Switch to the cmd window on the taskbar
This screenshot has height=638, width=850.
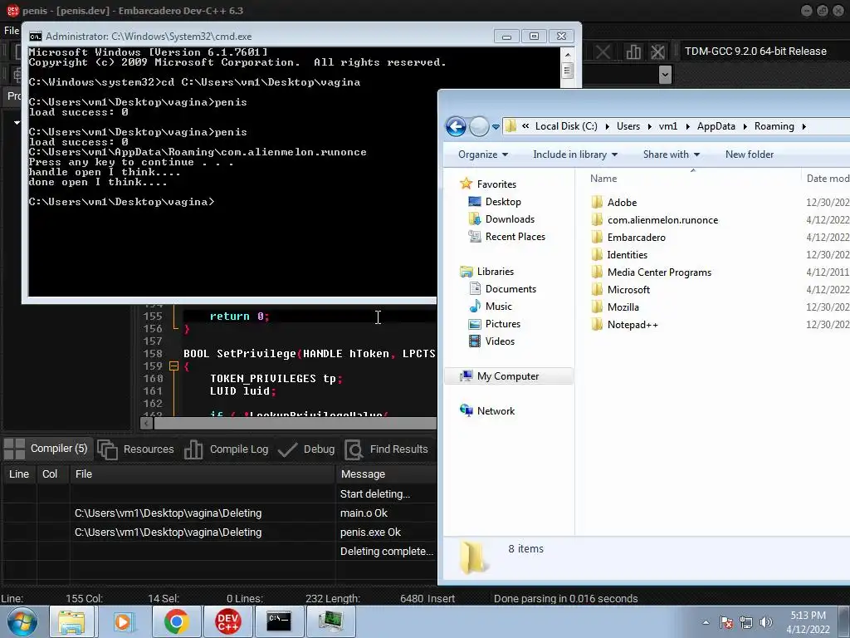(x=279, y=621)
